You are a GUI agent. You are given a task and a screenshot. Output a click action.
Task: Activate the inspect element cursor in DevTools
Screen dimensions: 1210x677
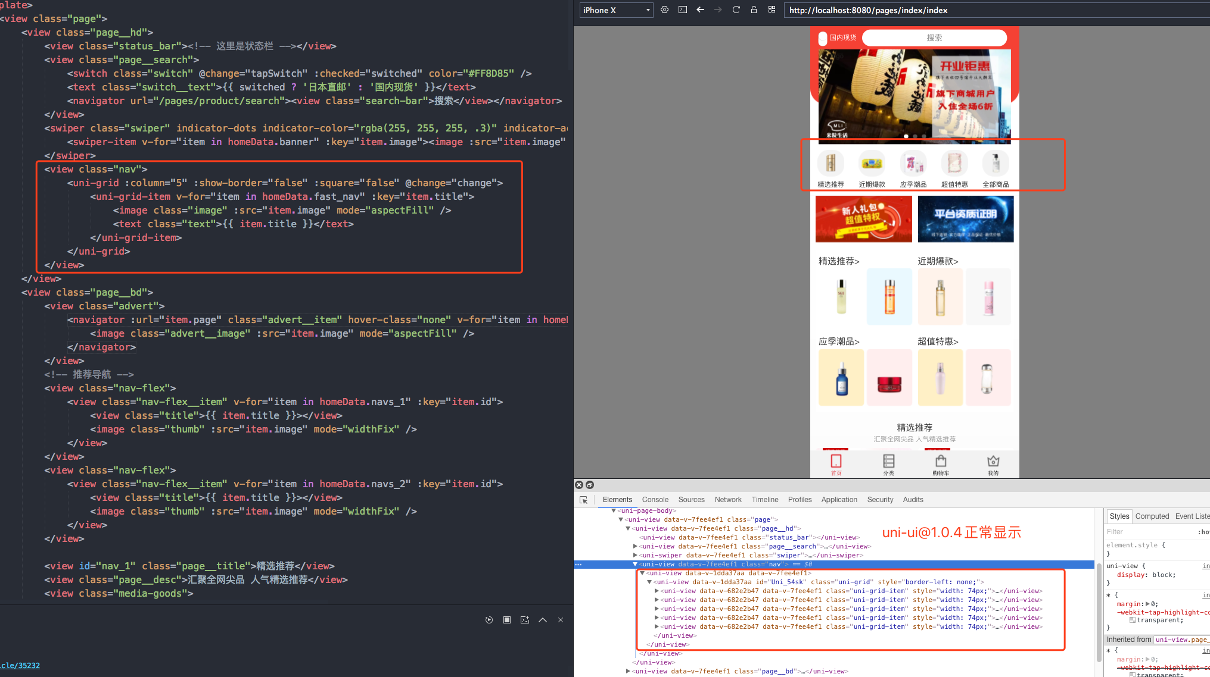click(583, 500)
